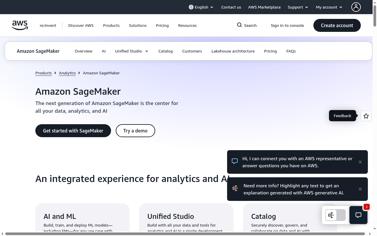Click the Catalog card heading
Viewport: 377px width, 236px height.
pyautogui.click(x=264, y=216)
